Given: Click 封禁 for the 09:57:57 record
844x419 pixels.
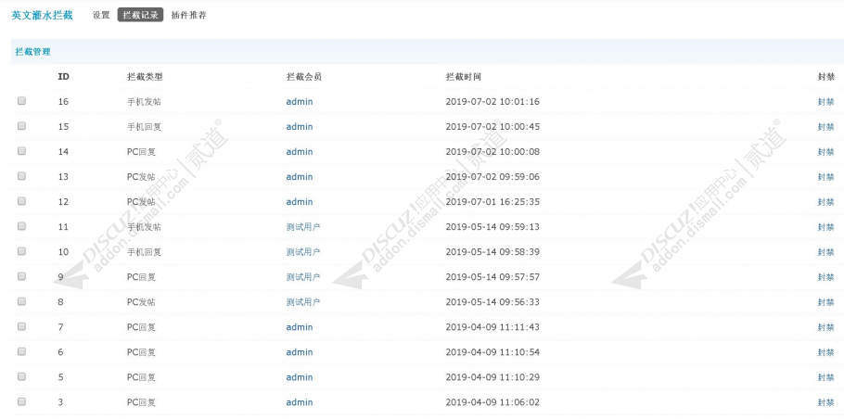Looking at the screenshot, I should 825,277.
